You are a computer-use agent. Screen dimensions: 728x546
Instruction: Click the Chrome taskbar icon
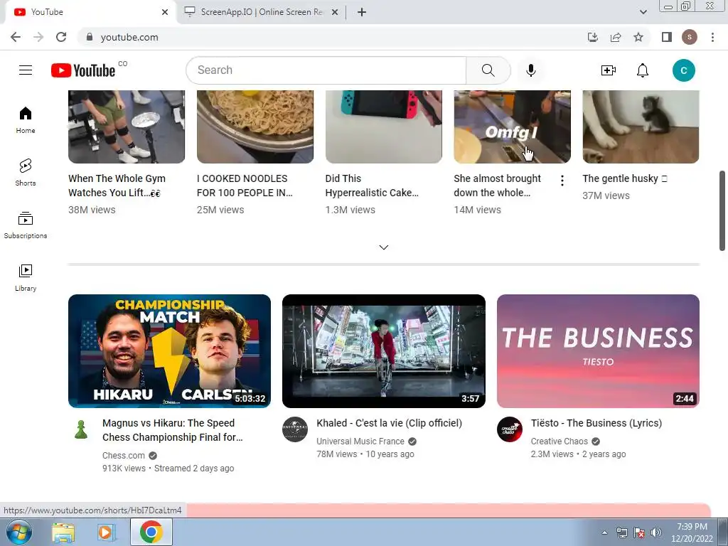(151, 532)
